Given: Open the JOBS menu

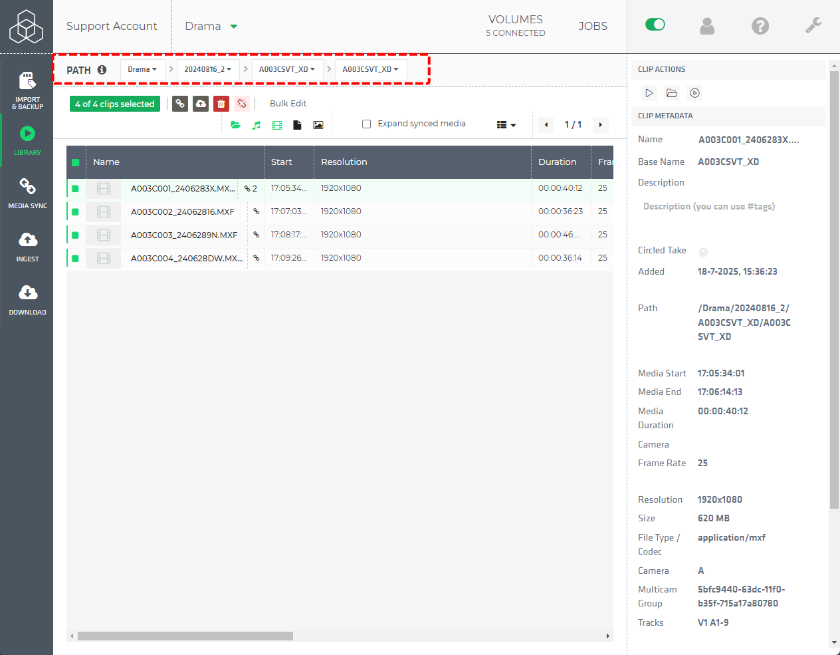Looking at the screenshot, I should click(x=592, y=26).
